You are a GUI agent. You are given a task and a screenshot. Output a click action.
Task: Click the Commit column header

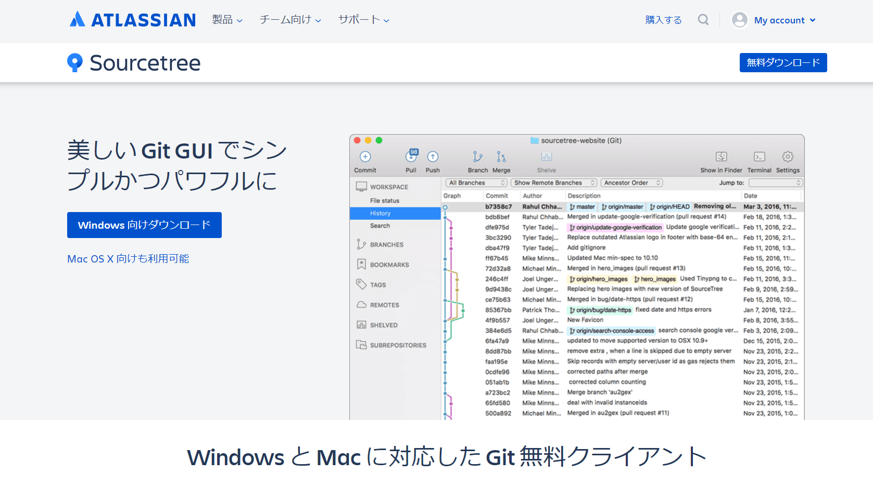point(497,196)
